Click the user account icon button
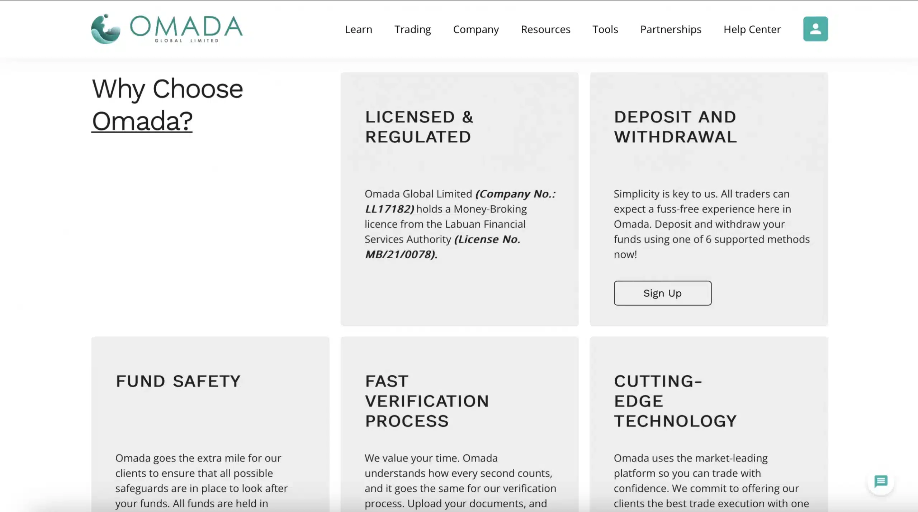 (815, 29)
